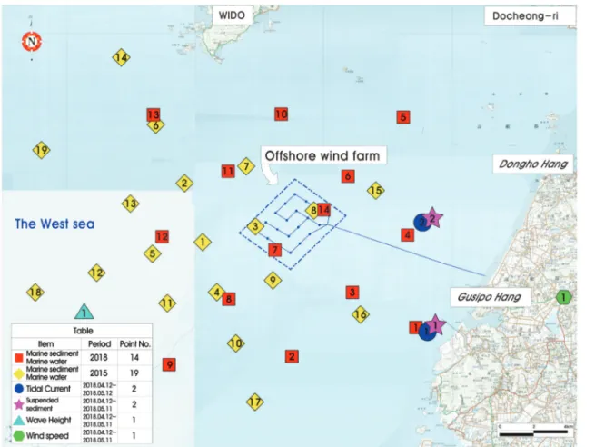Click yellow diamond marker 8 in wind farm
The width and height of the screenshot is (595, 447).
(312, 210)
